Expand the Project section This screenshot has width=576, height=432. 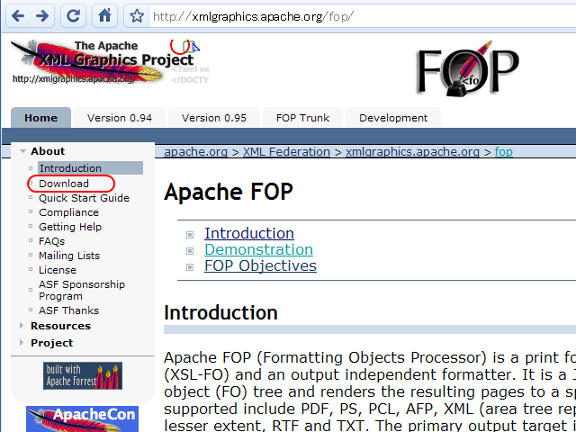(52, 343)
